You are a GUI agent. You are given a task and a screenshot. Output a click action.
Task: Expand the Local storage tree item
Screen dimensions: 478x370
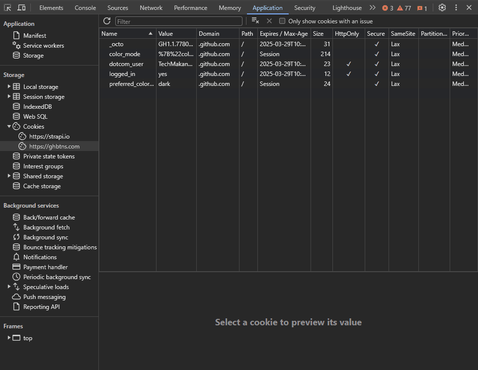coord(9,87)
